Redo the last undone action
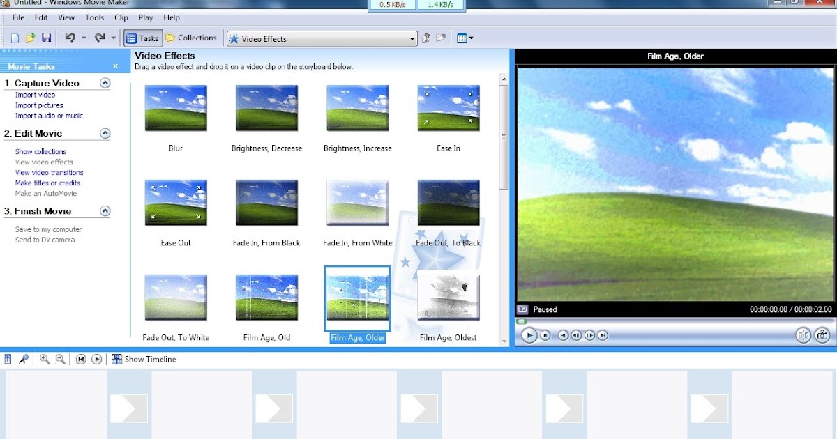Screen dimensions: 837x439 click(99, 38)
